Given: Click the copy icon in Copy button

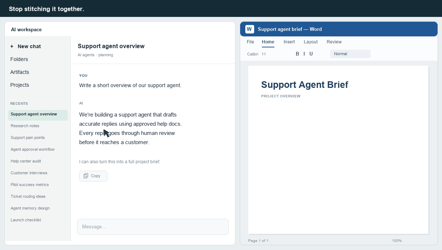Looking at the screenshot, I should (x=86, y=176).
